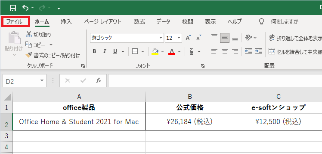This screenshot has width=322, height=154.
Task: Undo the last action with the arrow icon
Action: point(25,8)
